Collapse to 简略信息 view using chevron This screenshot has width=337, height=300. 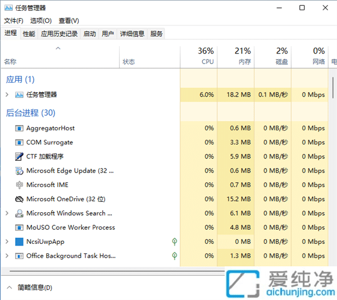(x=9, y=287)
